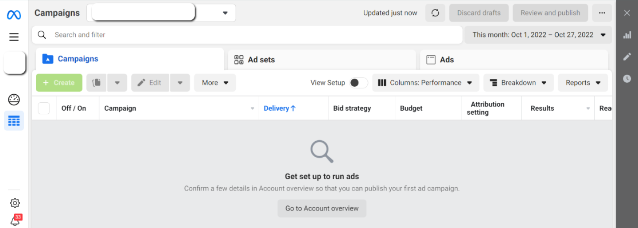The image size is (638, 228).
Task: Open the settings gear icon
Action: coord(15,203)
